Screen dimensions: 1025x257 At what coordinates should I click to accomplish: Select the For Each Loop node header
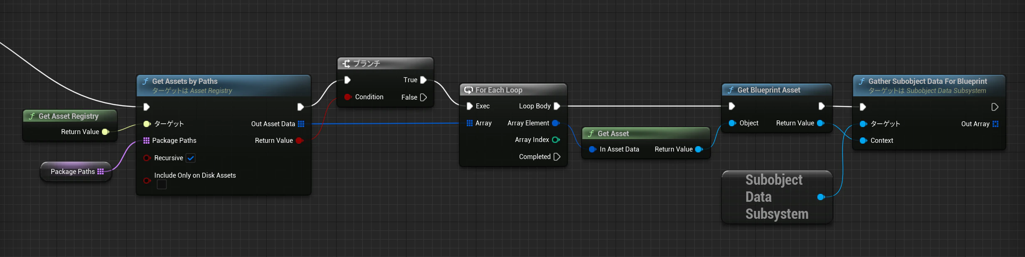coord(513,90)
